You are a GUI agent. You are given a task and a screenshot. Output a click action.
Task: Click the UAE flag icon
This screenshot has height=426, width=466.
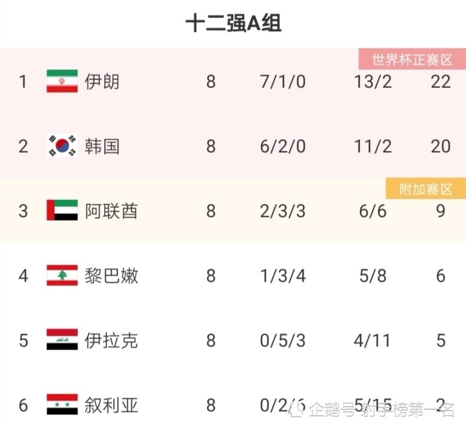point(62,210)
